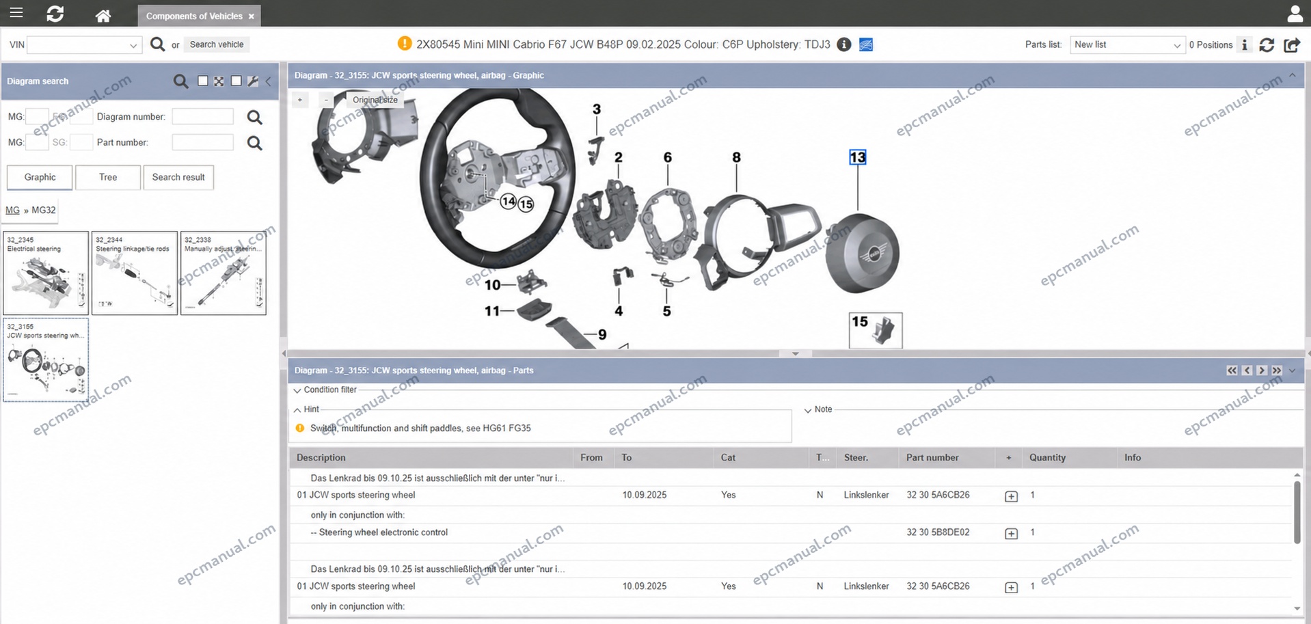Screen dimensions: 1311x624
Task: Zoom out the diagram with minus button
Action: [326, 100]
